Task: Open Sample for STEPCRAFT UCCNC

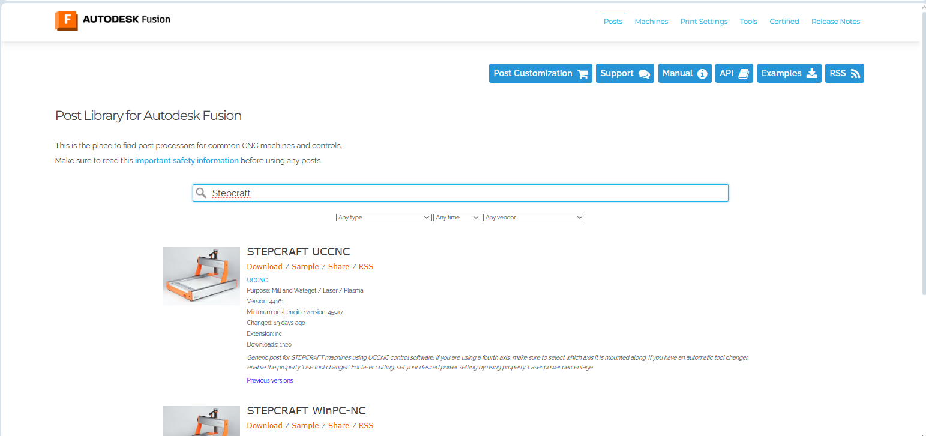Action: 305,267
